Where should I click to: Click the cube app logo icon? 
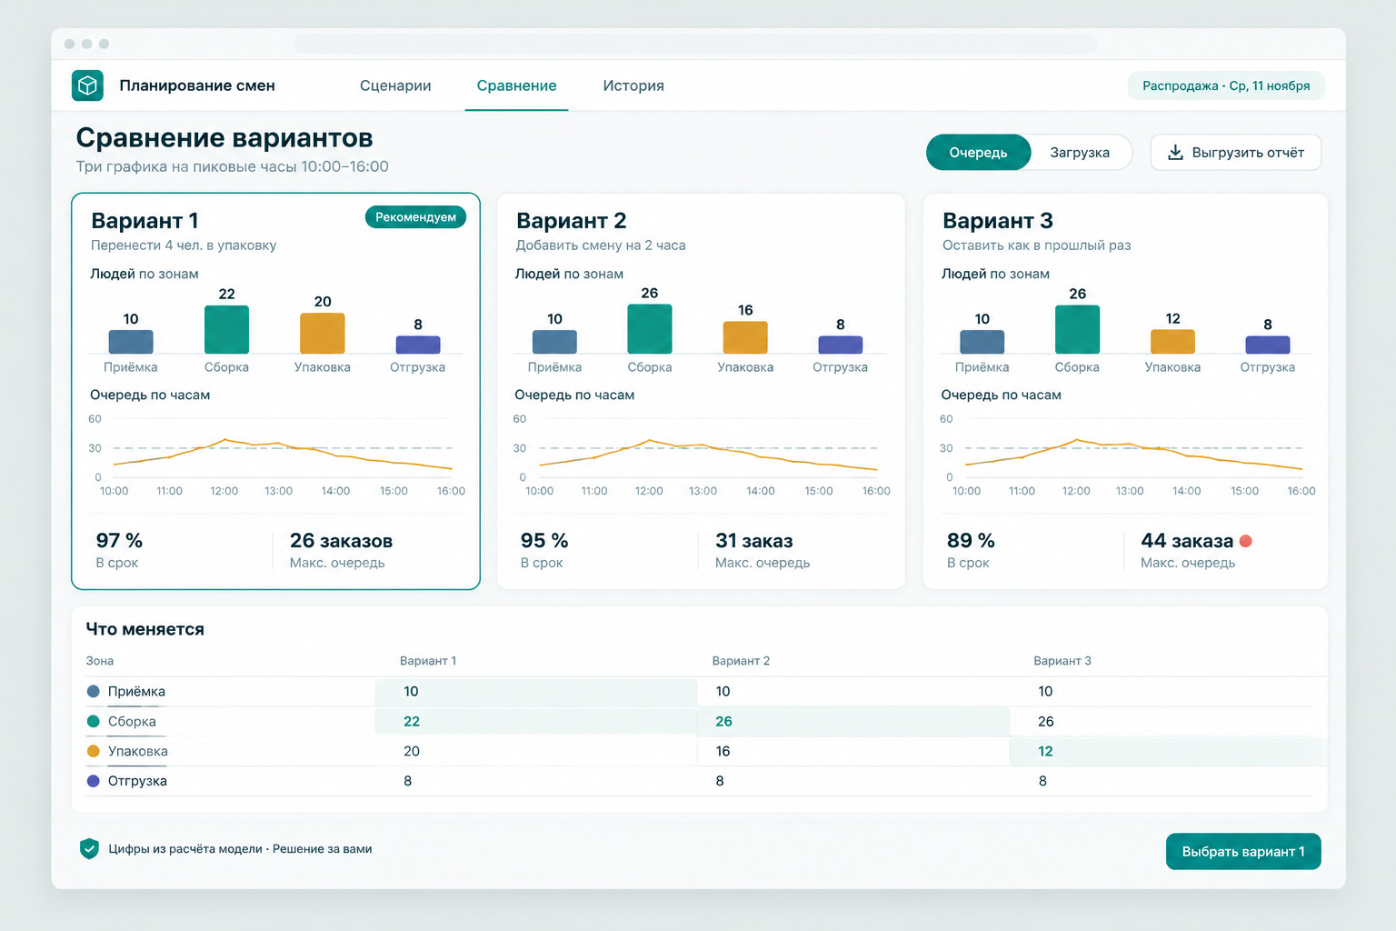pyautogui.click(x=87, y=85)
